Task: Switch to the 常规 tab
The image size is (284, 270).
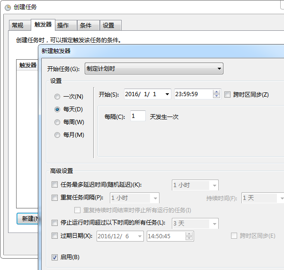Action: point(18,26)
